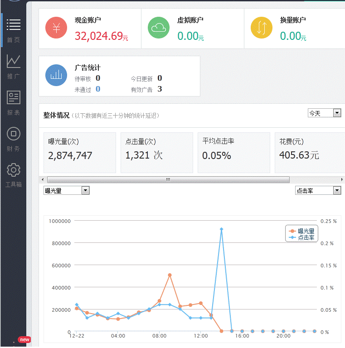
Task: Expand the left 曝光量 metric dropdown
Action: click(67, 191)
